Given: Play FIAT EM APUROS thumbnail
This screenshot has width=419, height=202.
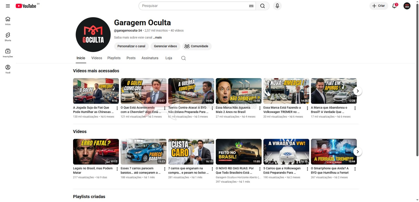Looking at the screenshot, I should coord(334,91).
